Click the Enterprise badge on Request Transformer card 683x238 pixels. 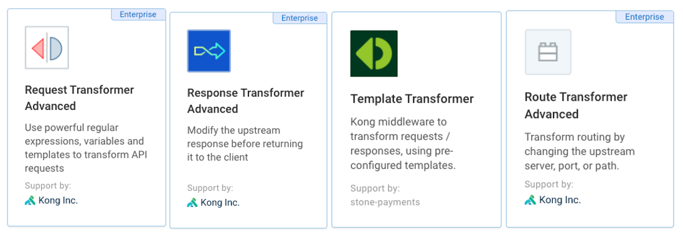[x=138, y=14]
